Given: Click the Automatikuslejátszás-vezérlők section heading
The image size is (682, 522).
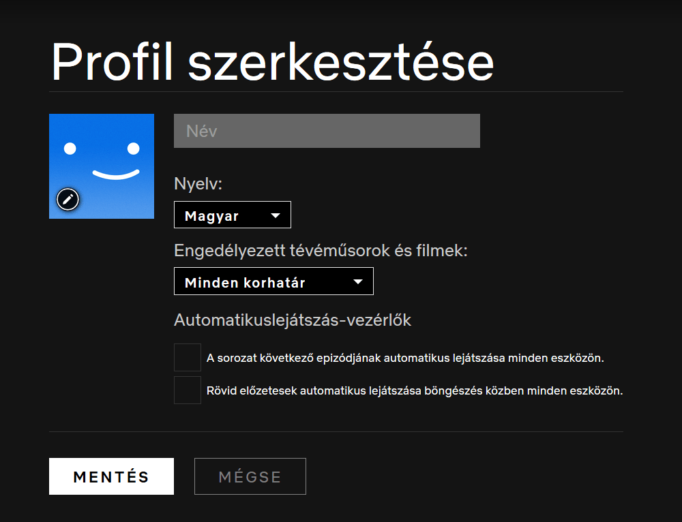Looking at the screenshot, I should tap(293, 320).
